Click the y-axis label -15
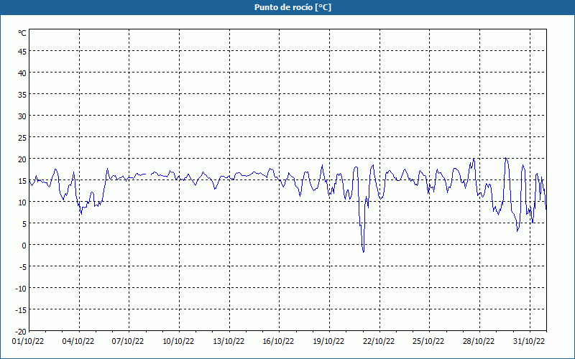This screenshot has height=359, width=575. point(21,310)
